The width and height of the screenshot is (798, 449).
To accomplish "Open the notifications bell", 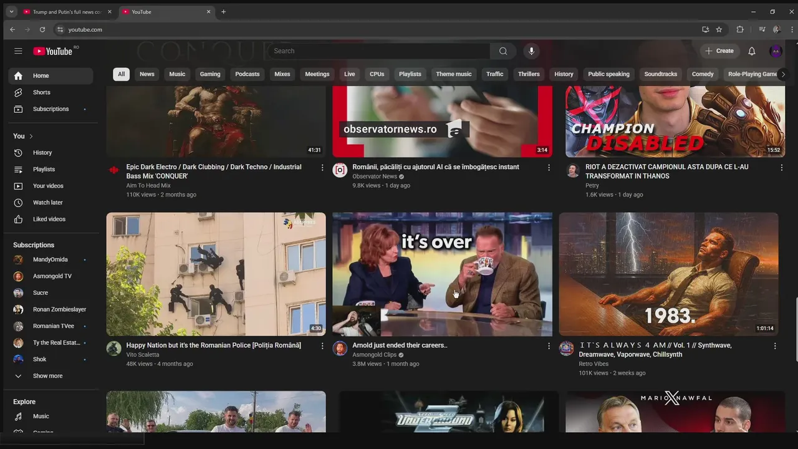I will (752, 51).
